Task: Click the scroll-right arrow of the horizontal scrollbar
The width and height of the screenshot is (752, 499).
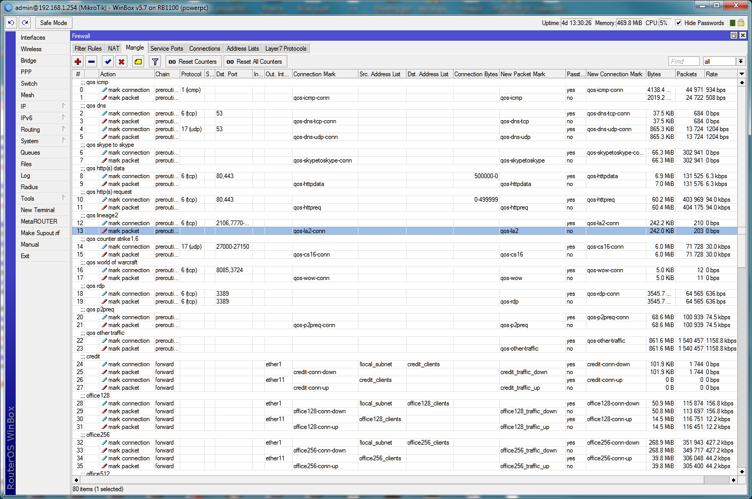Action: click(x=734, y=480)
